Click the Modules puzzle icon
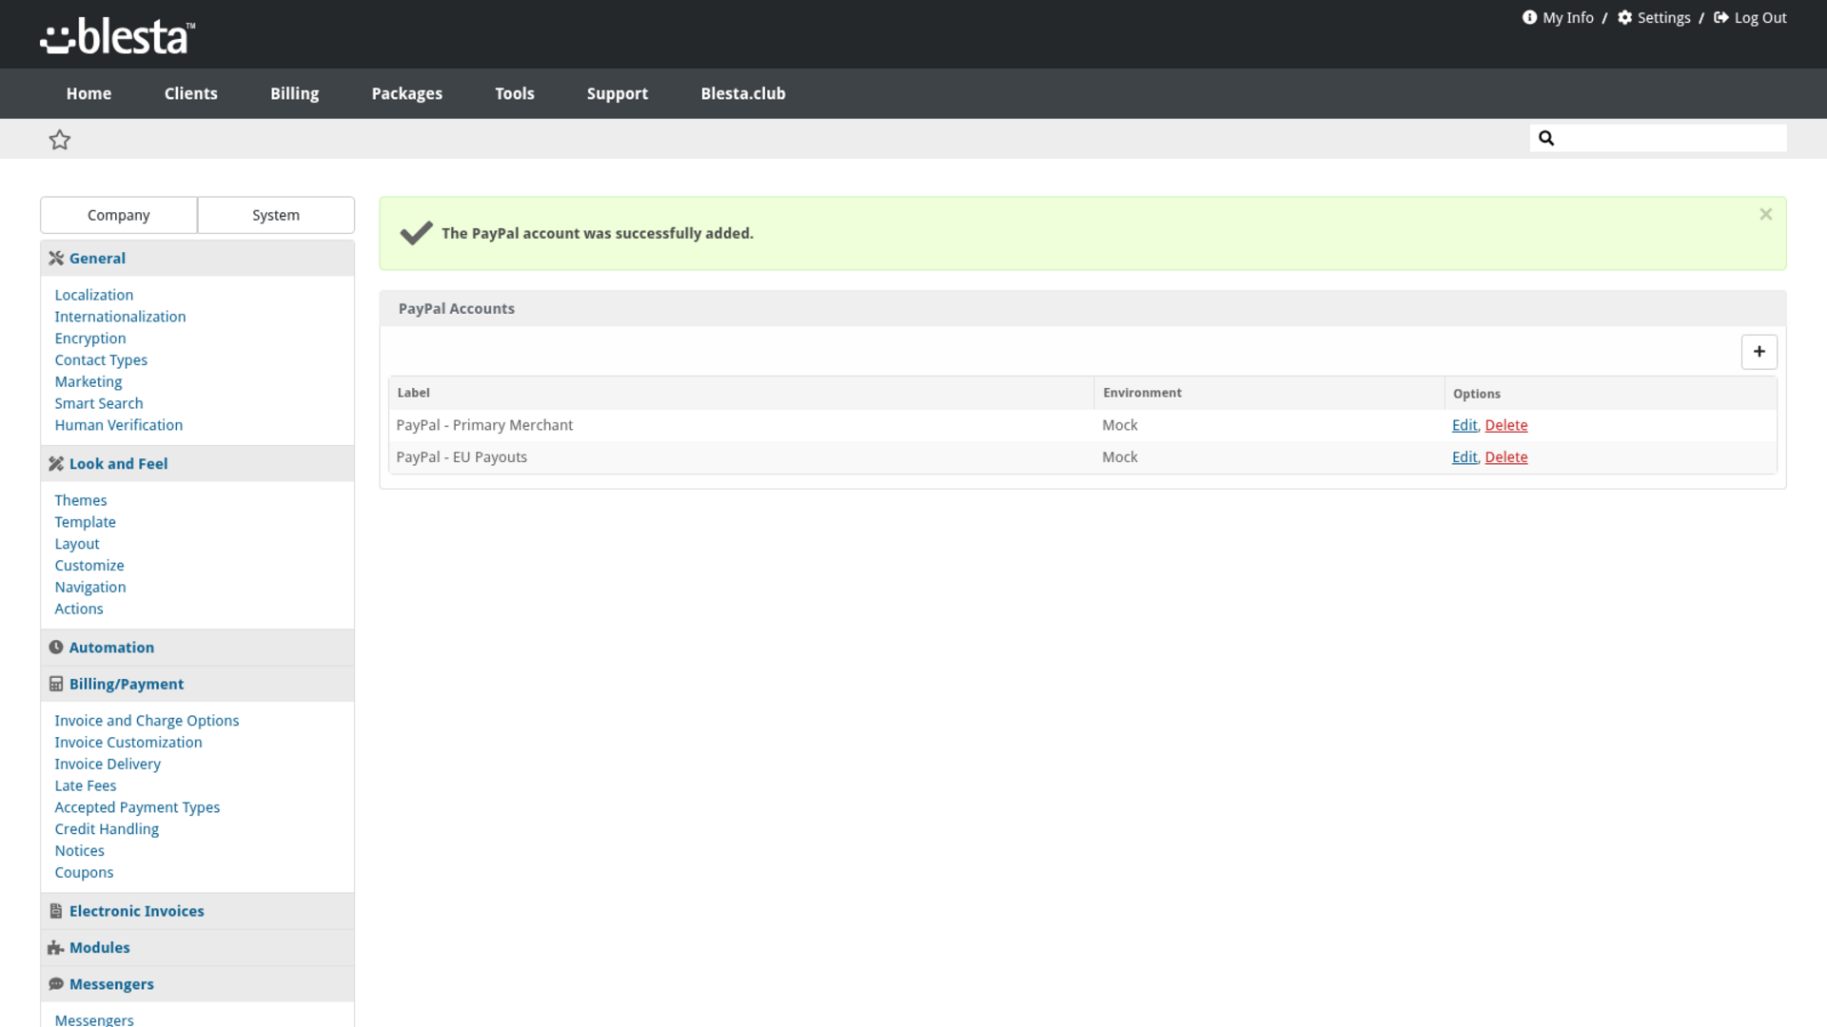 click(x=56, y=948)
